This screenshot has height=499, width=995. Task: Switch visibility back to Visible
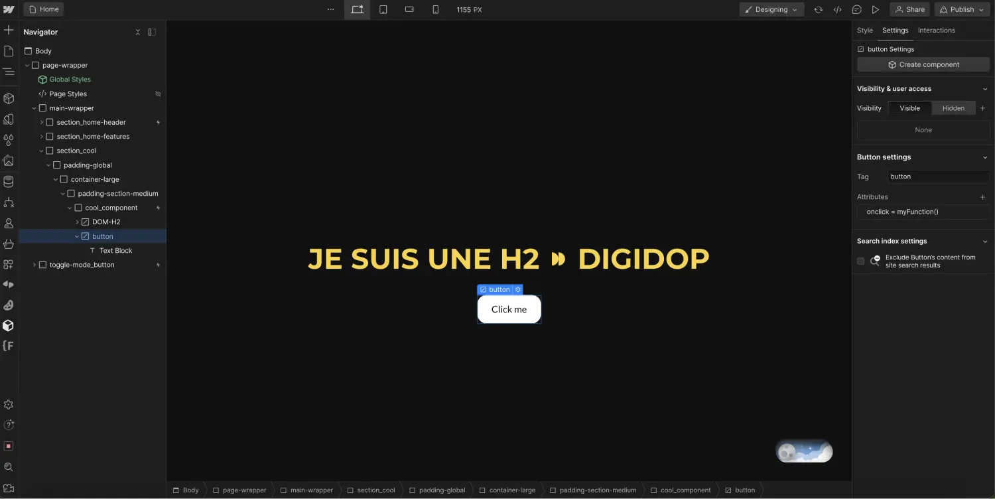[909, 107]
